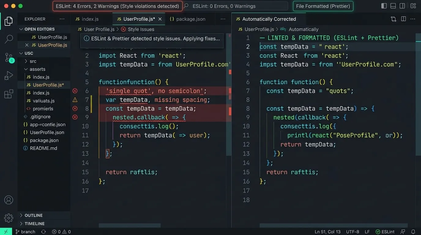Close the UserProfile.js* editor tab

point(160,19)
